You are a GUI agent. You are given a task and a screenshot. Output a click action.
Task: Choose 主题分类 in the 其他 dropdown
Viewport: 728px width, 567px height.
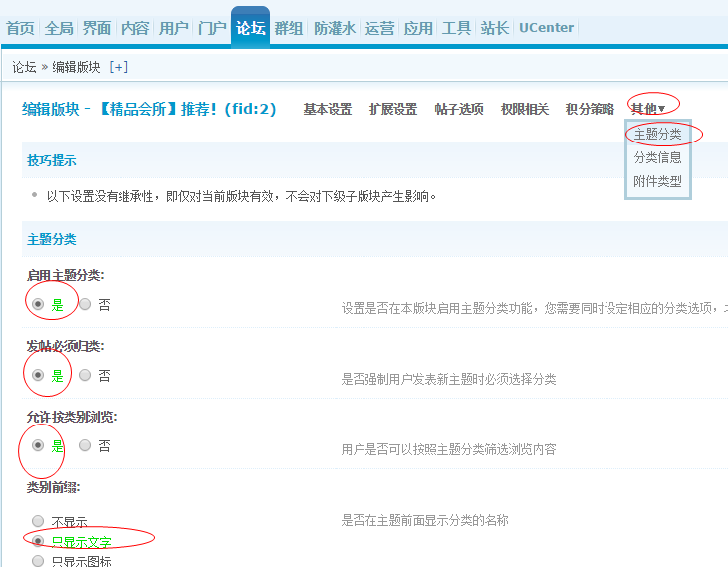[x=658, y=135]
